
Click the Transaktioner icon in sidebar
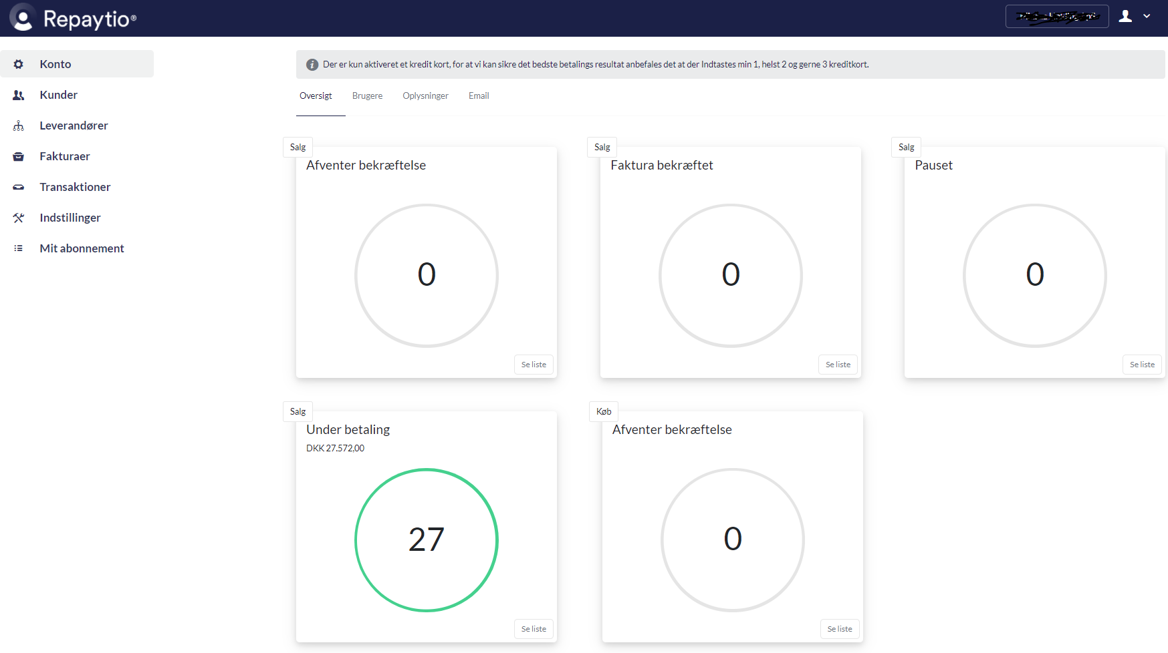19,187
